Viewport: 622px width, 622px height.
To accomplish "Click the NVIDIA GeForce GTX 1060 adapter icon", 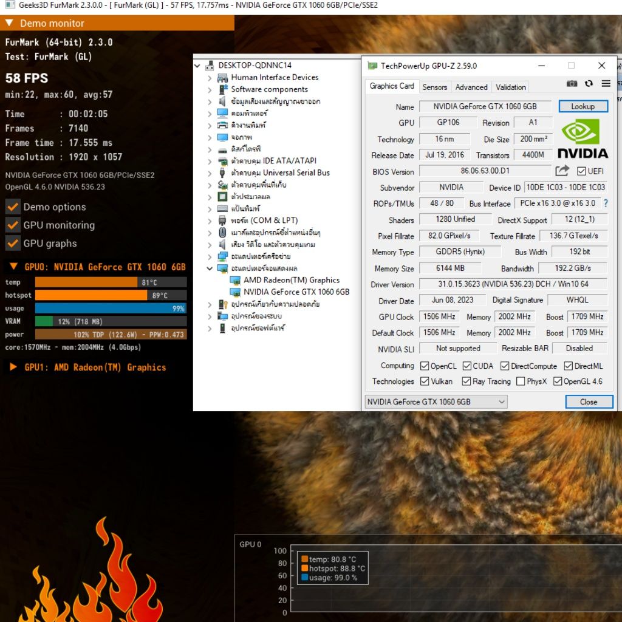I will 235,292.
